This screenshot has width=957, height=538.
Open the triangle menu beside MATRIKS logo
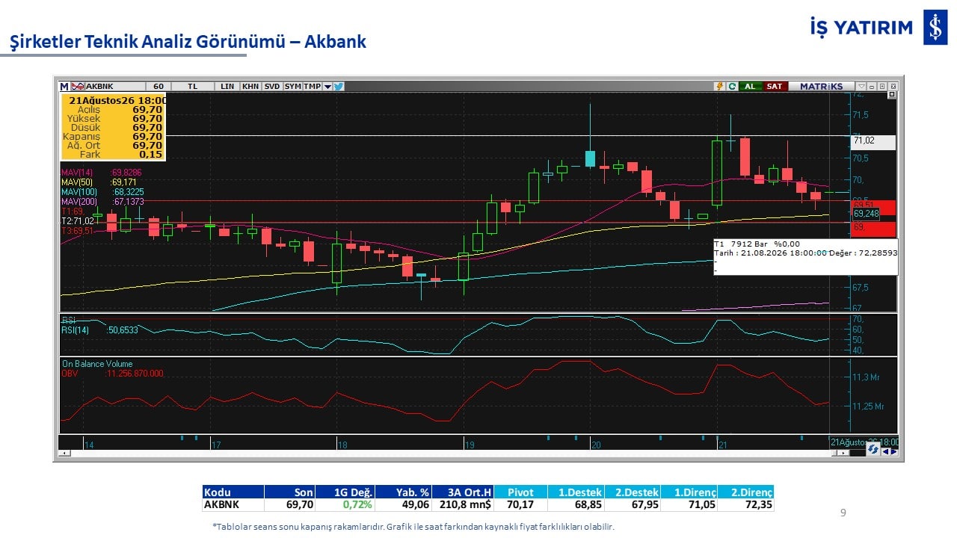point(861,86)
